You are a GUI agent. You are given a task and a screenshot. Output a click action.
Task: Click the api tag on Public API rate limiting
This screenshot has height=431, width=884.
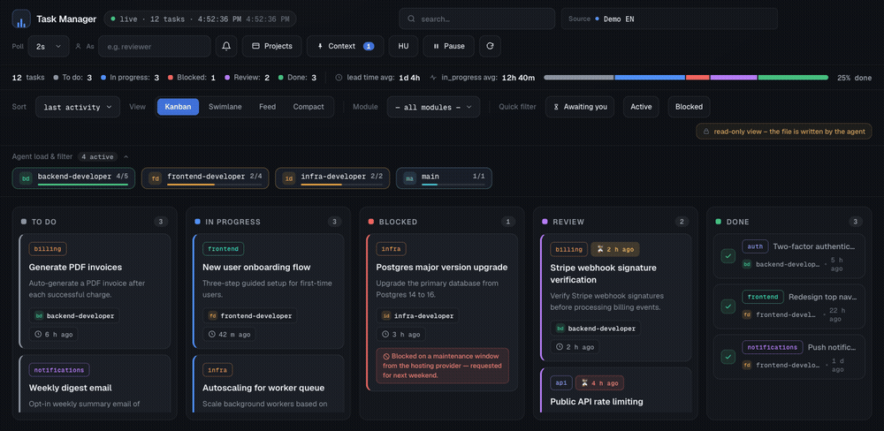coord(561,383)
